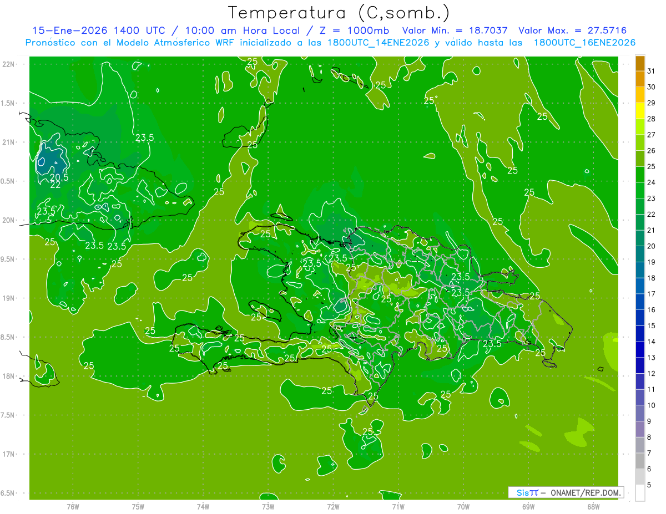Click the '69W' longitude label
Image resolution: width=666 pixels, height=514 pixels.
[528, 507]
